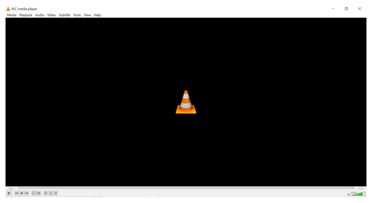Open the Audio menu
372x203 pixels.
click(40, 15)
